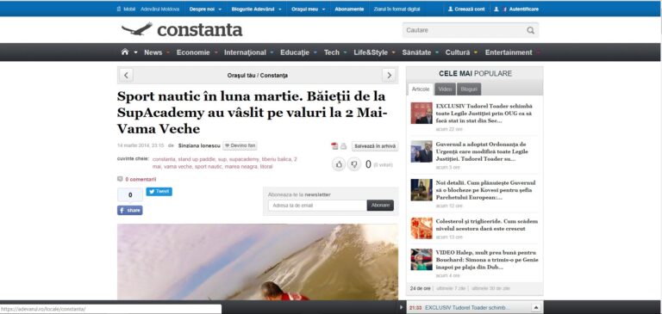Image resolution: width=662 pixels, height=314 pixels.
Task: Switch to the Bloguri tab
Action: pos(469,89)
